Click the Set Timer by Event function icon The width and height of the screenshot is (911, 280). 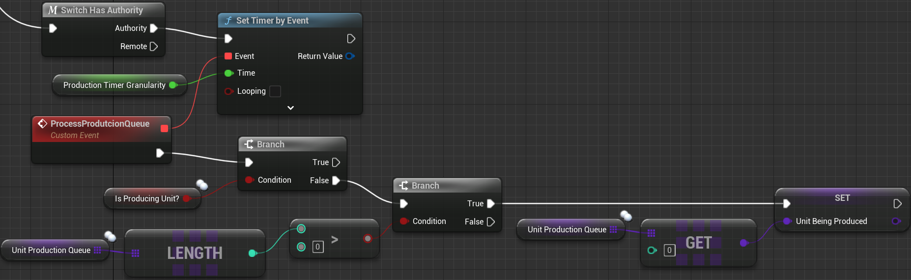pos(228,21)
